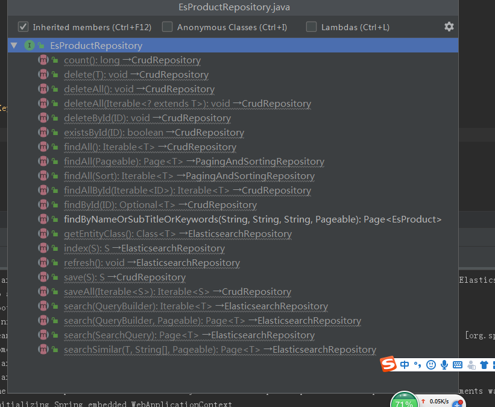Click the method icon beside findByNameOrSubTitleOrKeywords
495x407 pixels.
tap(43, 219)
